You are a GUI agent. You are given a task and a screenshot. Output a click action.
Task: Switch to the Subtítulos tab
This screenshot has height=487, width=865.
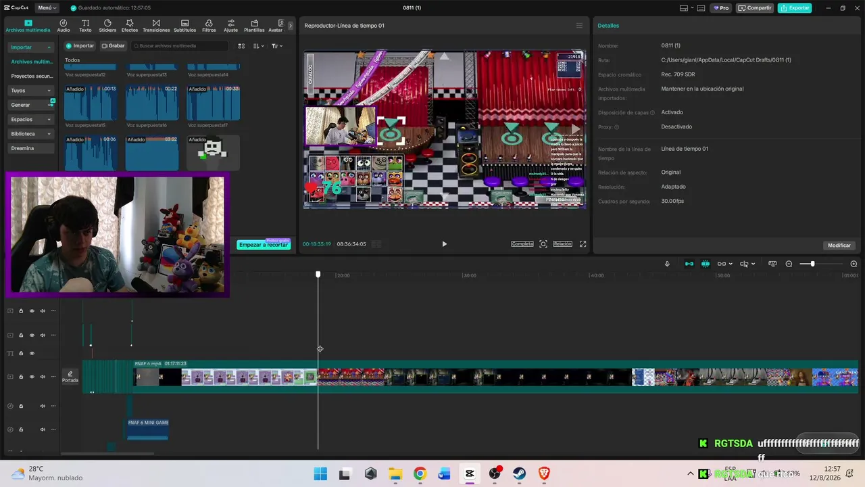click(x=184, y=26)
